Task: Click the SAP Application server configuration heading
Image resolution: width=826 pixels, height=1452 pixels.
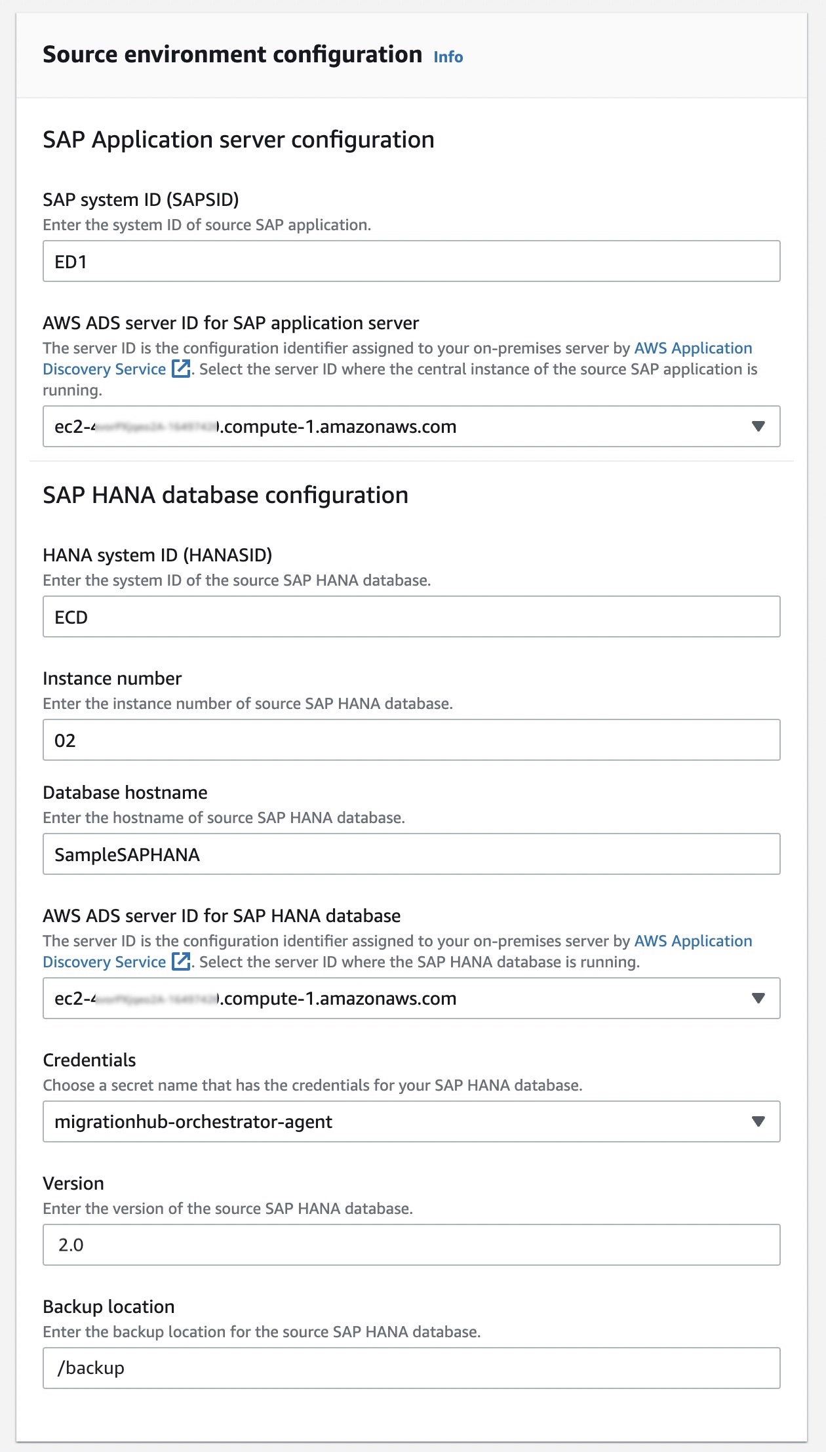Action: (239, 140)
